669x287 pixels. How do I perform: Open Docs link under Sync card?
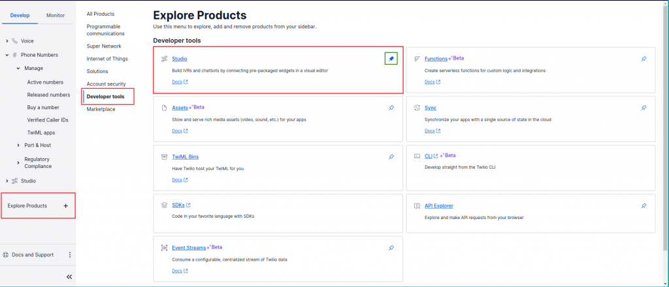click(432, 131)
